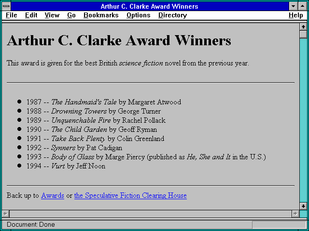Screen dimensions: 309x231
Task: Open the View menu
Action: 52,15
